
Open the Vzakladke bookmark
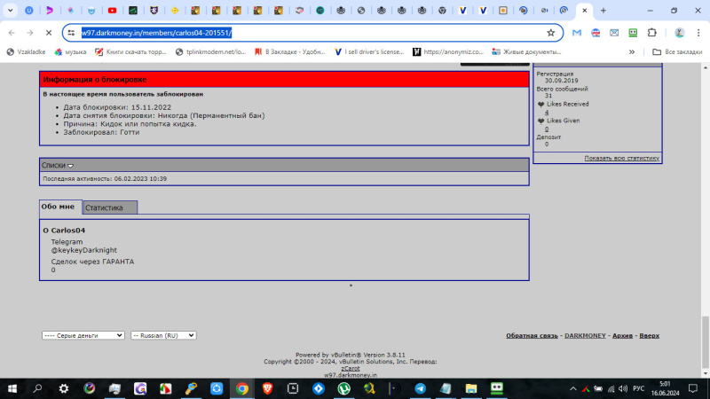coord(27,52)
